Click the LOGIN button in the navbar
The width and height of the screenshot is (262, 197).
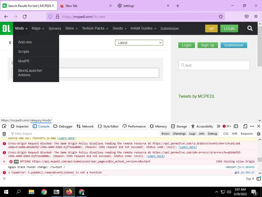click(229, 28)
